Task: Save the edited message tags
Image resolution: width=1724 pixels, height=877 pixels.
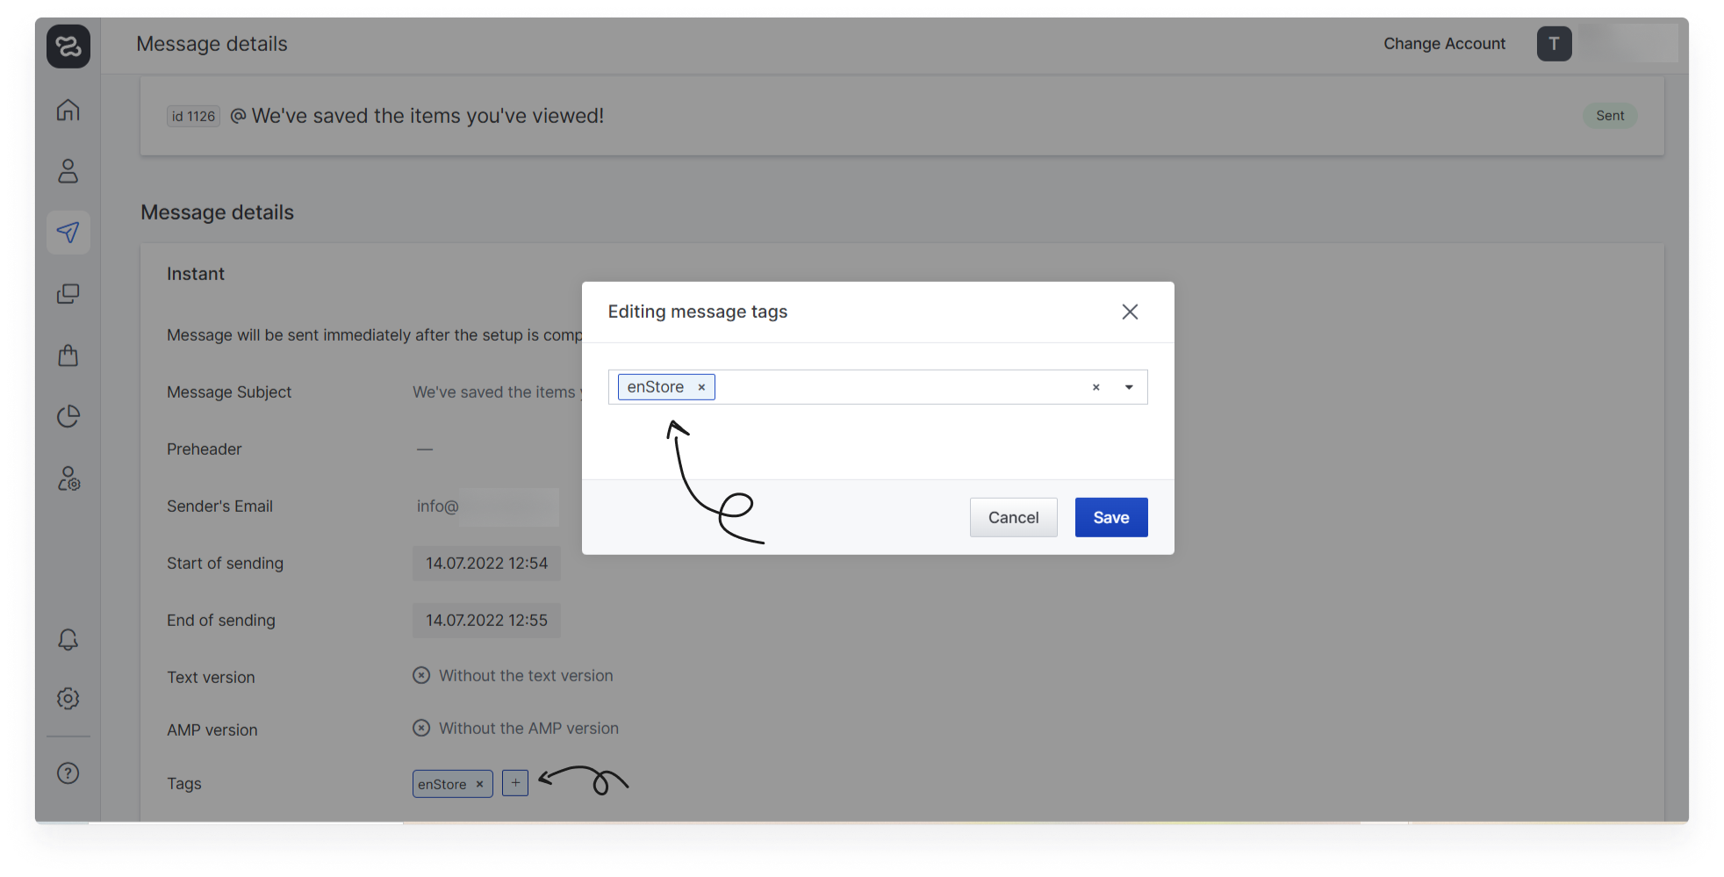Action: click(x=1110, y=518)
